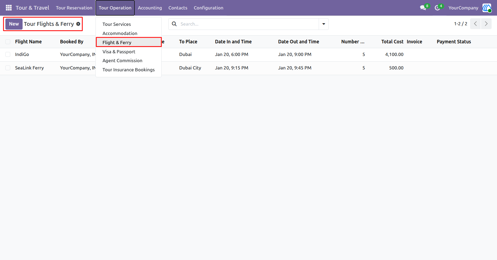Tick the SeaLink Ferry row checkbox
The image size is (497, 260).
tap(8, 68)
